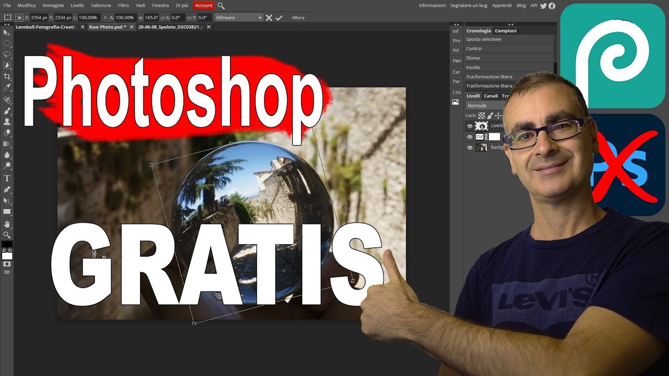
Task: Click the white background color swatch
Action: (7, 256)
